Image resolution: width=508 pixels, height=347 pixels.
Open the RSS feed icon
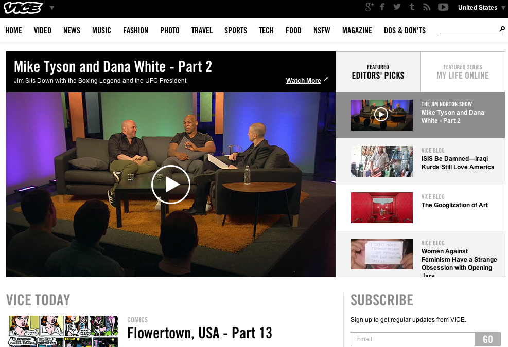tap(427, 7)
